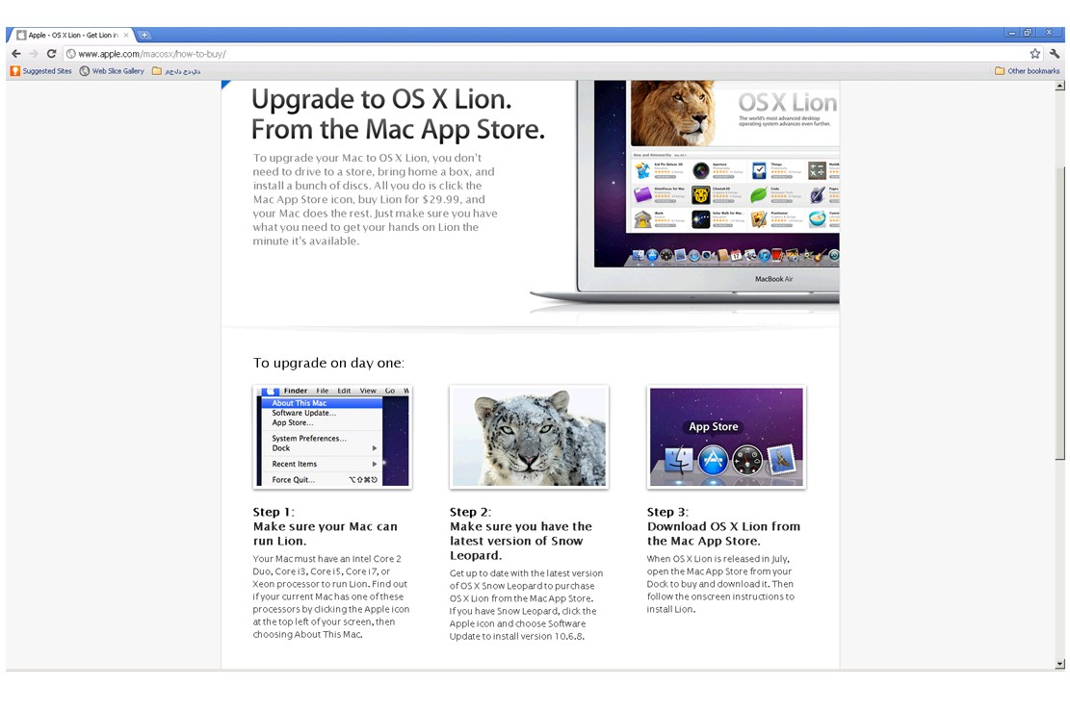
Task: Minimize the browser window
Action: (1012, 33)
